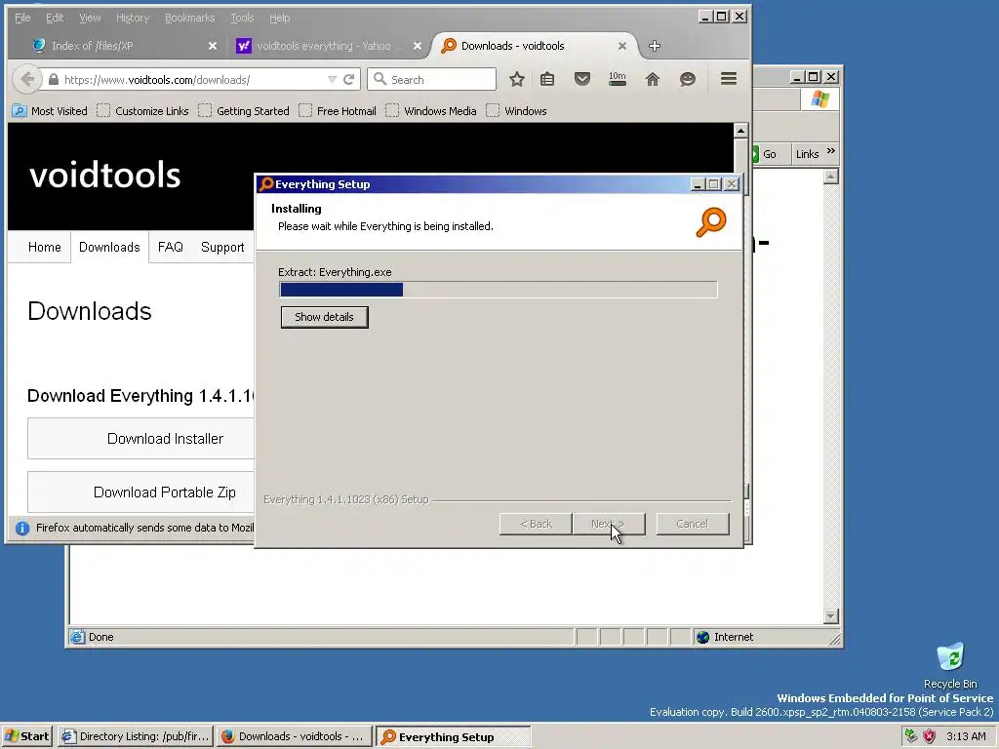Image resolution: width=999 pixels, height=749 pixels.
Task: Click the Download Installer button
Action: 140,439
